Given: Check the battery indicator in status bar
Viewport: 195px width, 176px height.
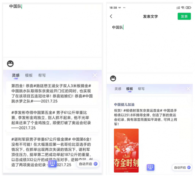Looking at the screenshot, I should coord(188,8).
